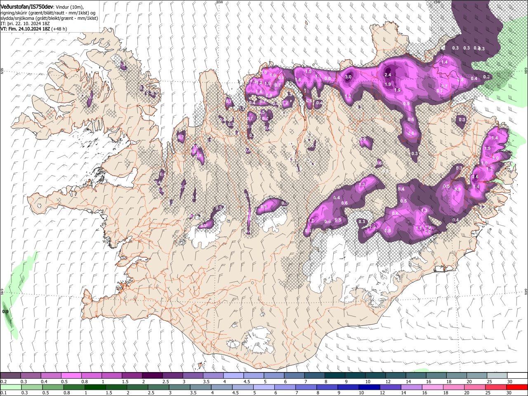Click the 15W longitude label at top
The width and height of the screenshot is (528, 396).
click(x=437, y=2)
